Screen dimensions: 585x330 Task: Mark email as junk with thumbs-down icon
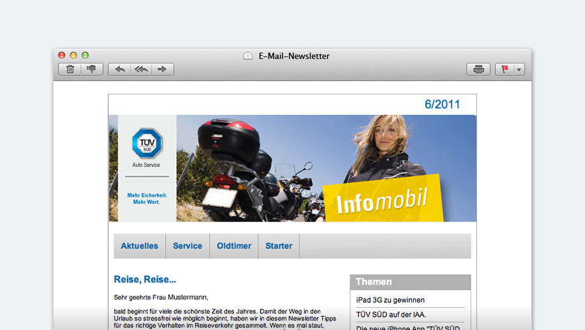pyautogui.click(x=92, y=69)
